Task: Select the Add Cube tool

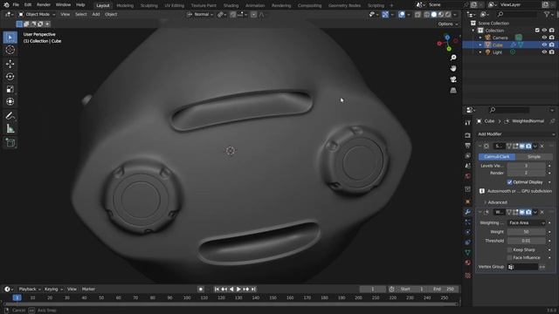Action: coord(10,143)
